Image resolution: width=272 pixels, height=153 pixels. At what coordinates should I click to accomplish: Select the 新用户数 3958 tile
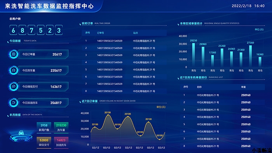pyautogui.click(x=44, y=127)
